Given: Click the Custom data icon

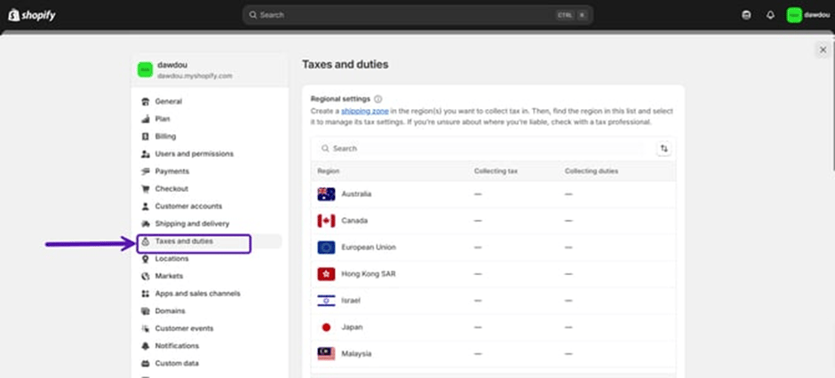Looking at the screenshot, I should (146, 364).
